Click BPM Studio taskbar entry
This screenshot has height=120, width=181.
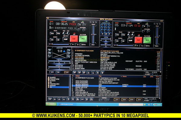(x=67, y=104)
